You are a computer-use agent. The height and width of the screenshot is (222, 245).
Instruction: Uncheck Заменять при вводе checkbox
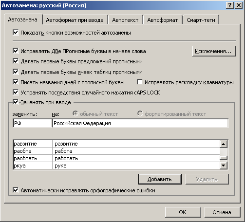[16, 102]
